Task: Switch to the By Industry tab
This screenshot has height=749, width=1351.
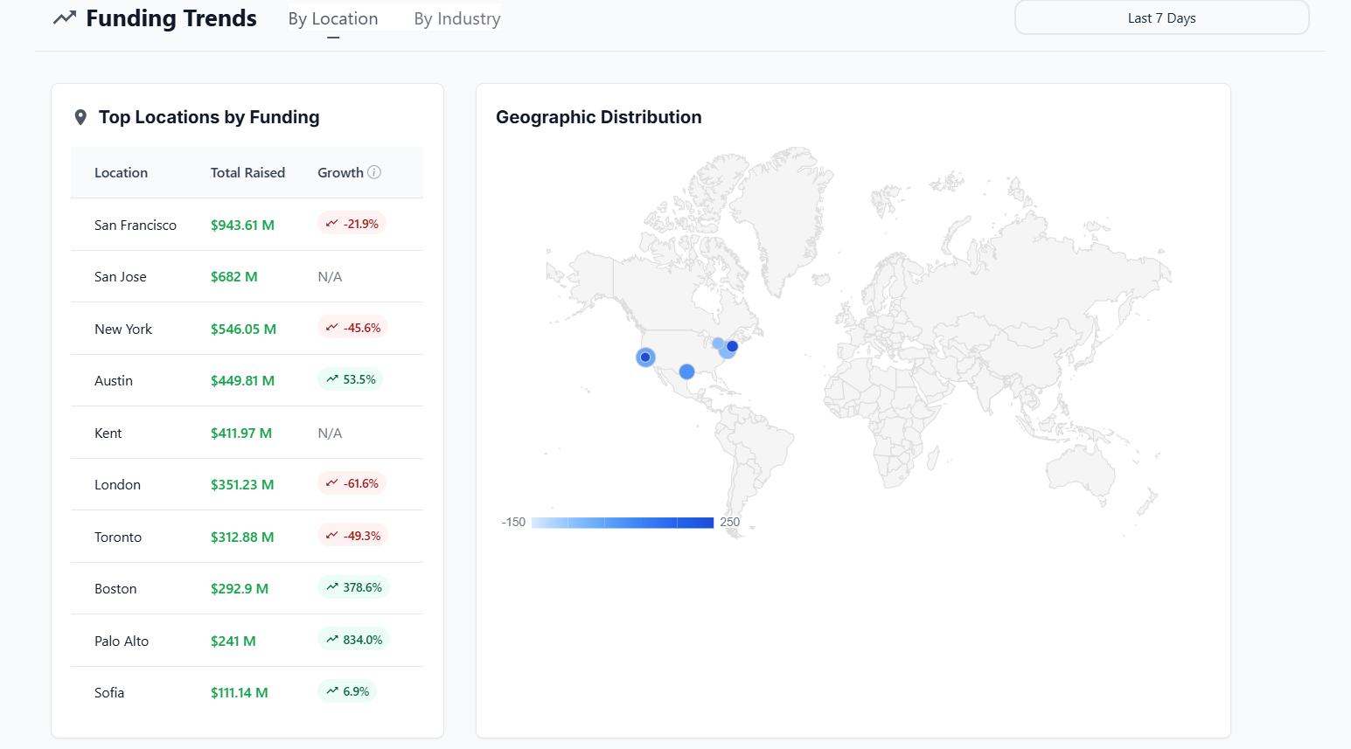Action: pyautogui.click(x=456, y=17)
